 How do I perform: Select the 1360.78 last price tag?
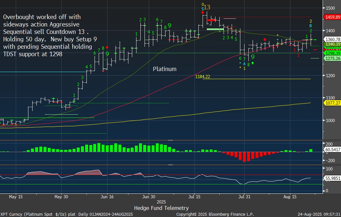[x=332, y=39]
